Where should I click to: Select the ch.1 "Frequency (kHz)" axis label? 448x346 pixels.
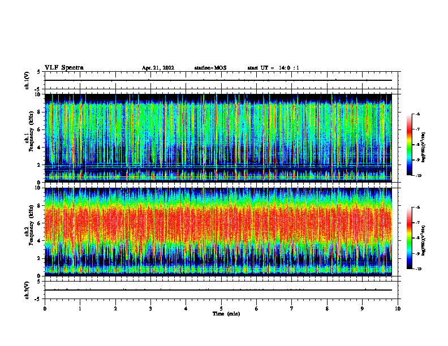[x=31, y=131]
